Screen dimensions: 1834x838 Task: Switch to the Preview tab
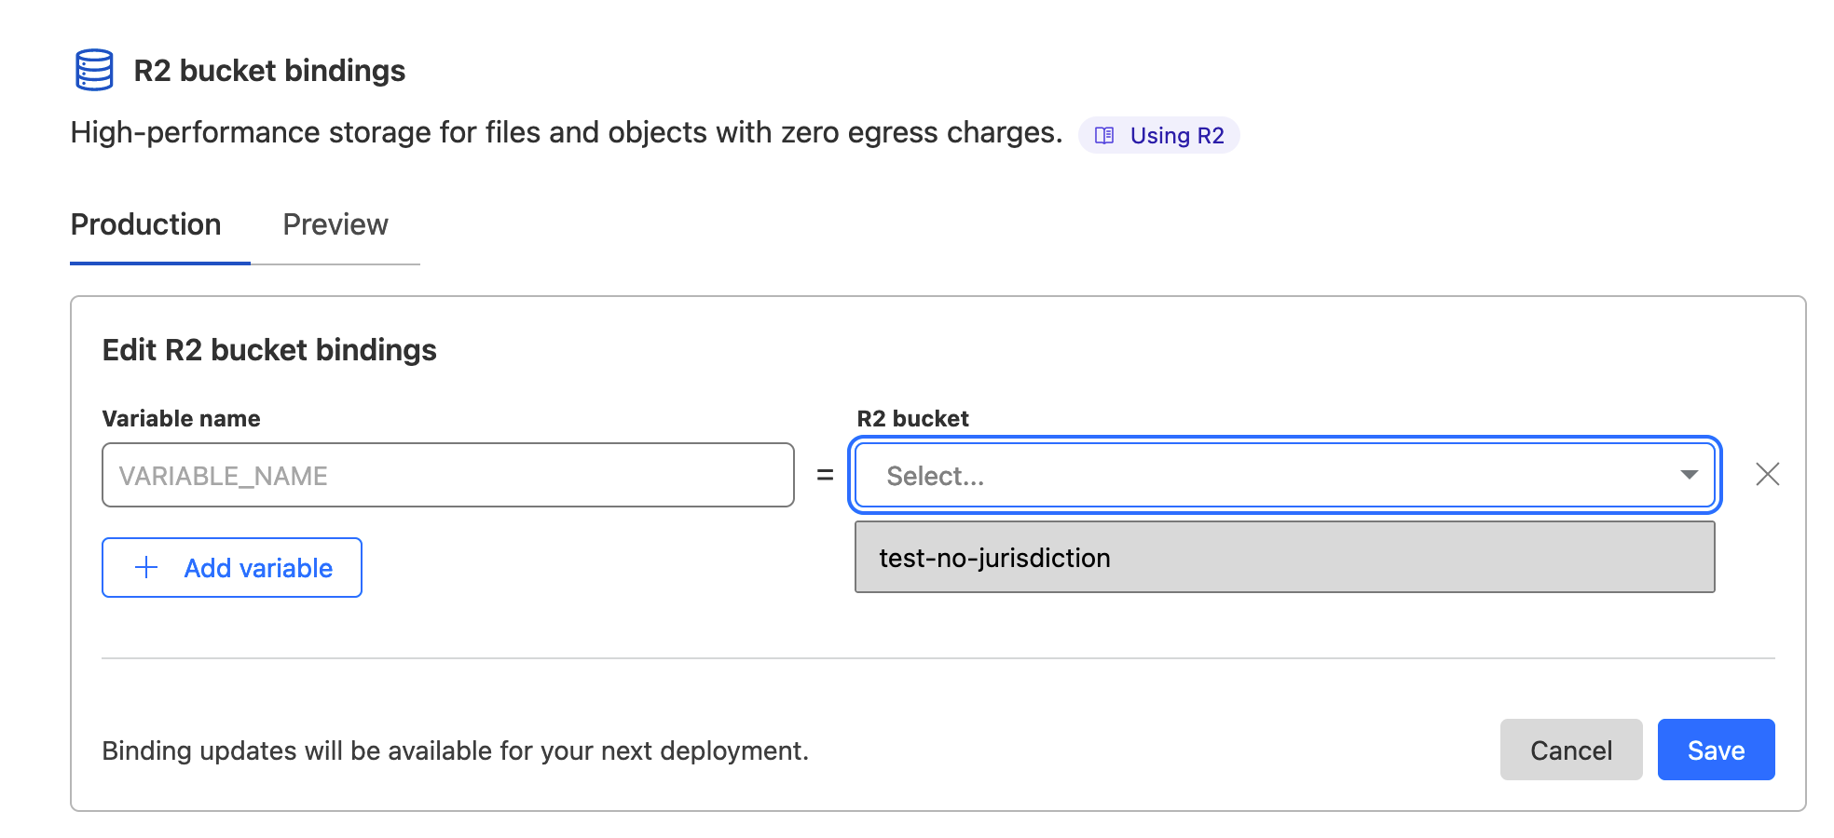[x=335, y=224]
